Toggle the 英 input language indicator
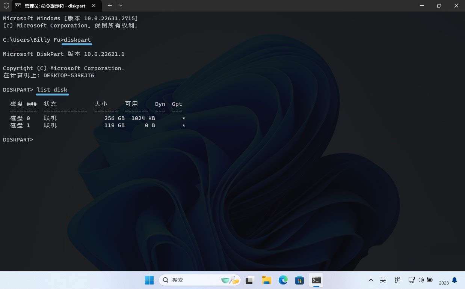This screenshot has height=289, width=465. click(x=383, y=280)
